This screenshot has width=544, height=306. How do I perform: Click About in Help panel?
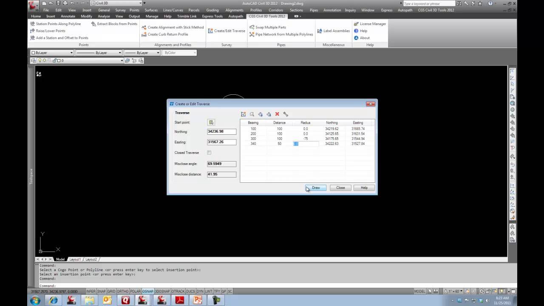pos(362,38)
